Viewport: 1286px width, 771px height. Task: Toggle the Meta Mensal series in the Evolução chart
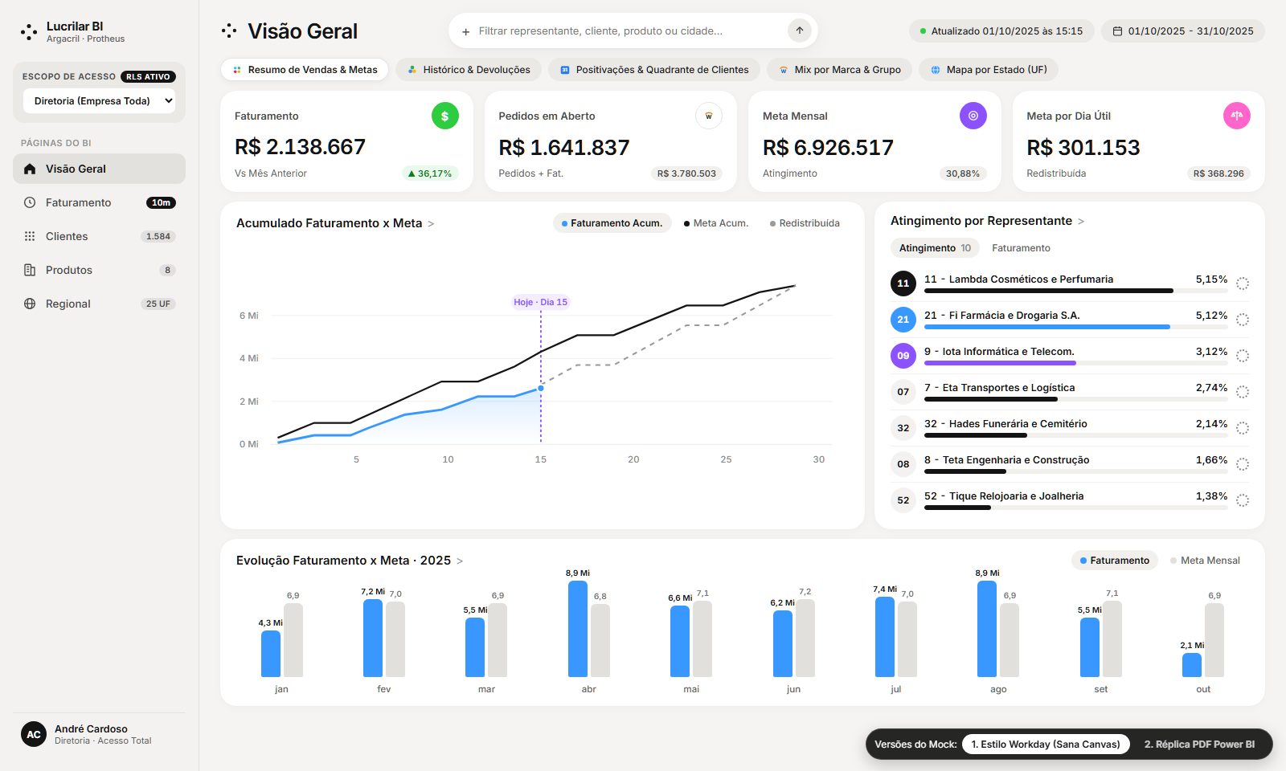click(1206, 561)
